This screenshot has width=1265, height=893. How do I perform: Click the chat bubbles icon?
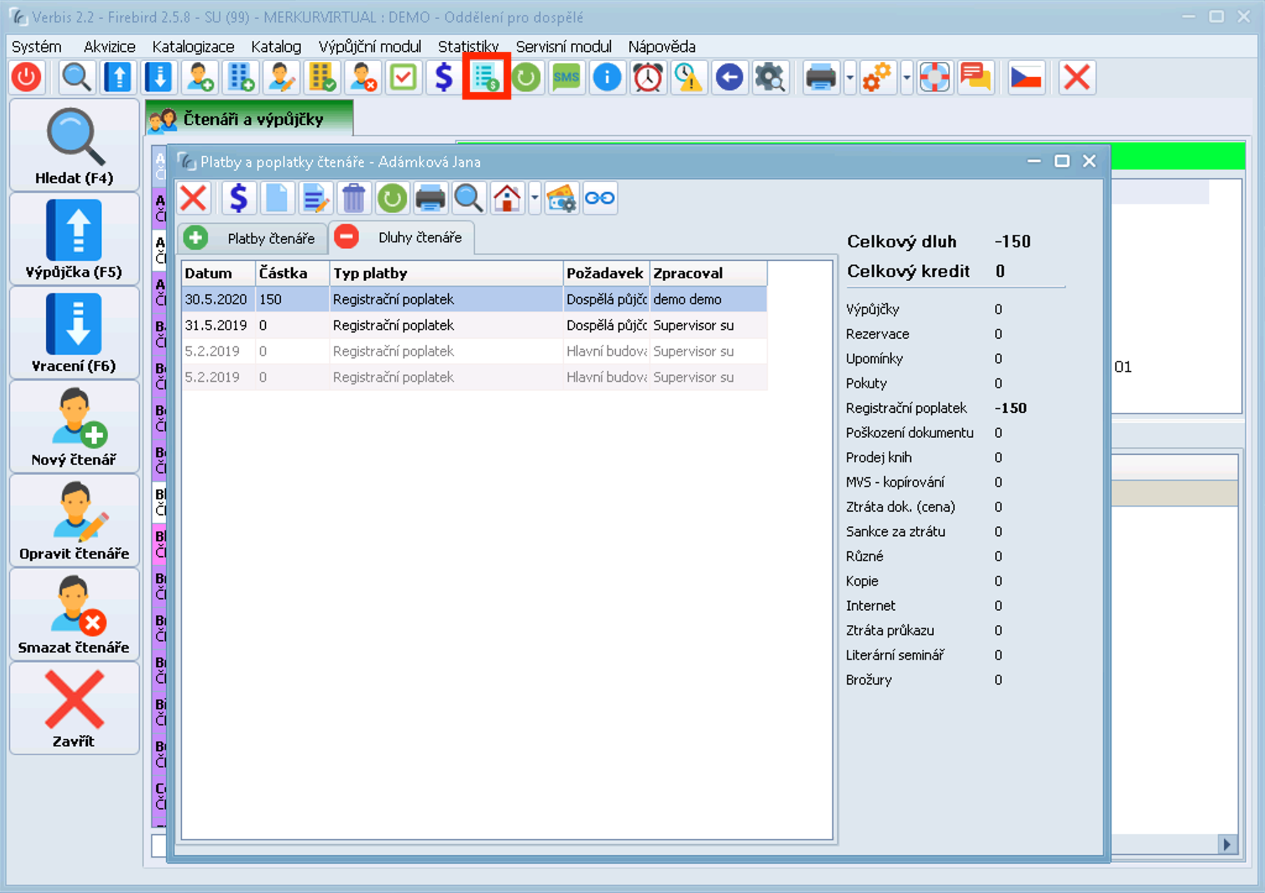click(x=976, y=78)
